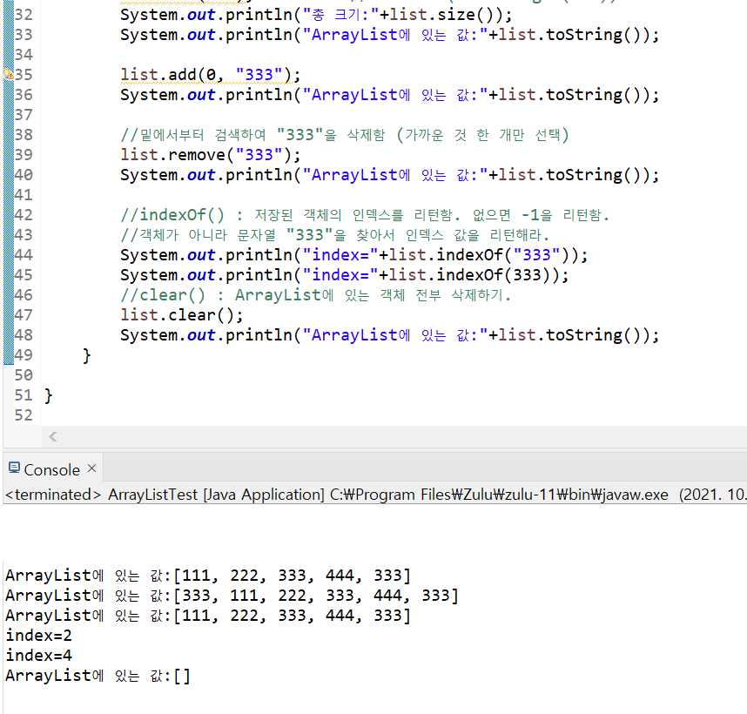Click console output line "index=4"
Image resolution: width=747 pixels, height=714 pixels.
38,656
